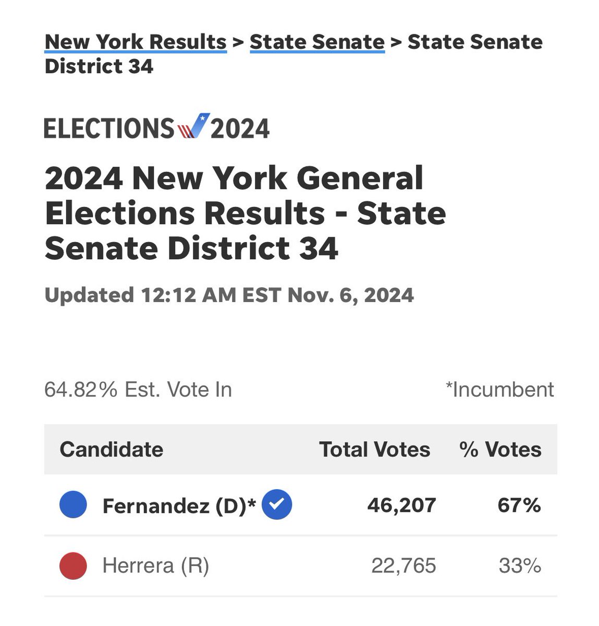Click Fernandez's 46,207 vote total

pos(401,505)
